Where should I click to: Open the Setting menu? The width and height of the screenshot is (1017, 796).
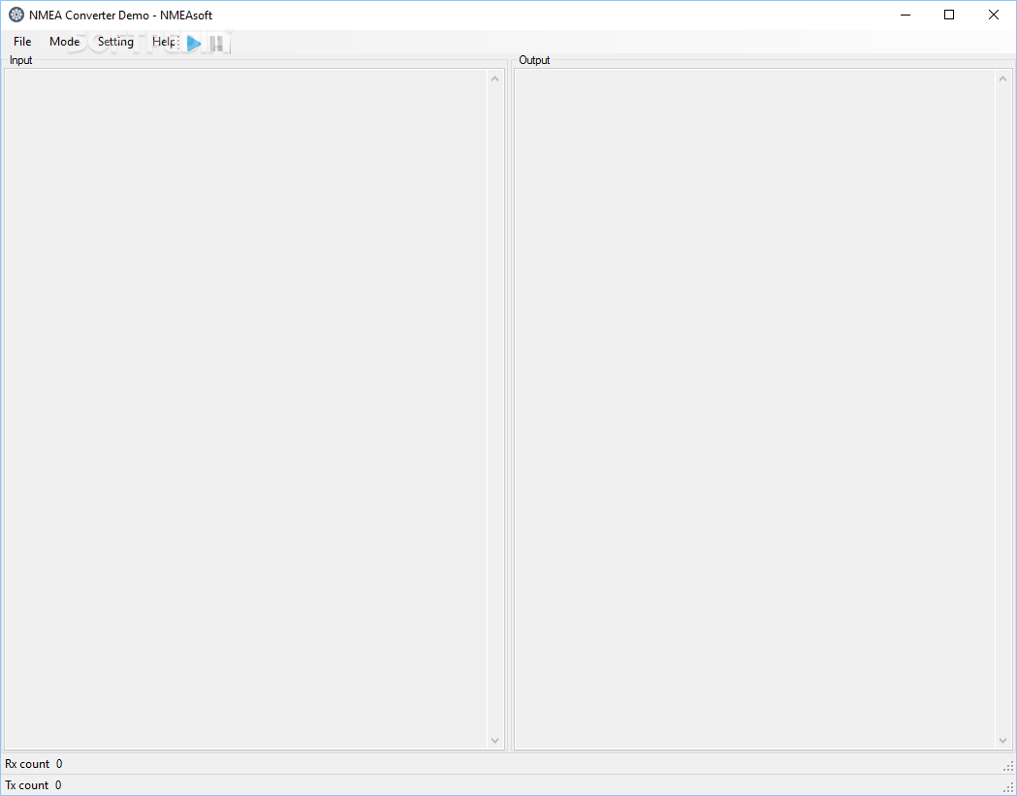coord(115,42)
